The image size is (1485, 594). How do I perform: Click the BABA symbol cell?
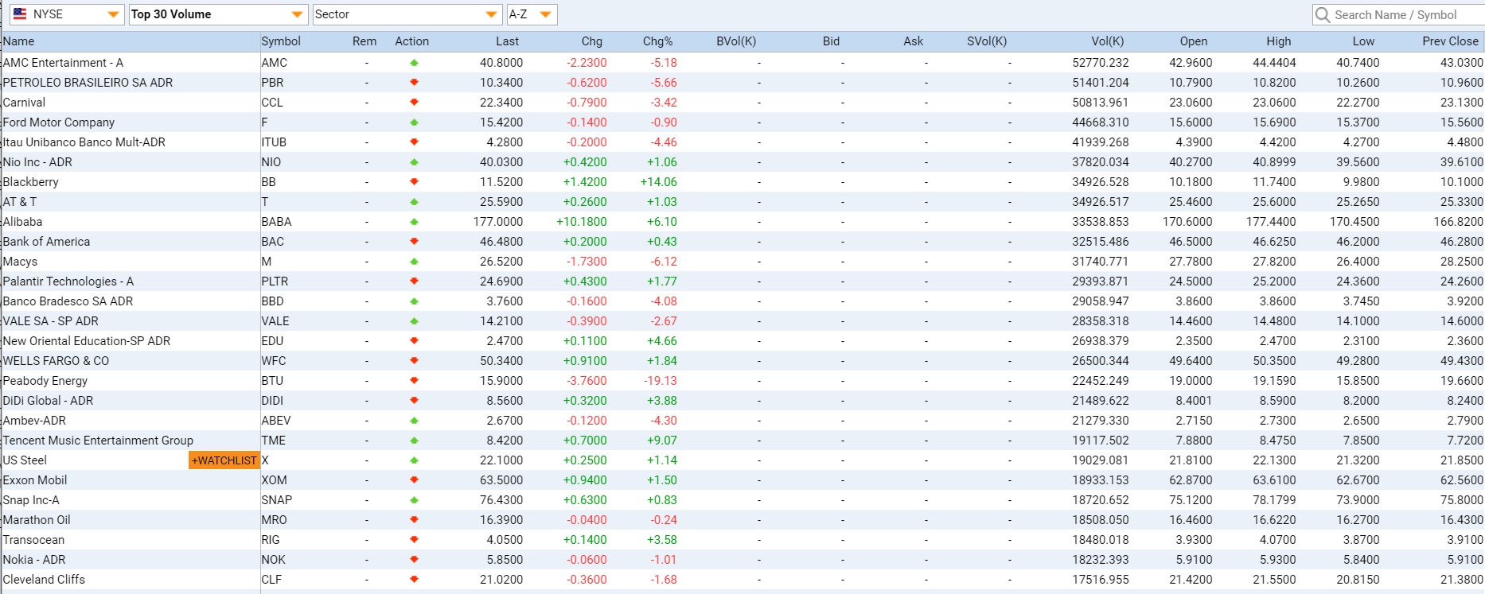tap(276, 222)
